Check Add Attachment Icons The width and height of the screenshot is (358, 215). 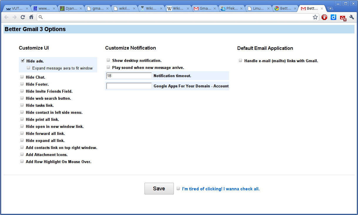(22, 154)
